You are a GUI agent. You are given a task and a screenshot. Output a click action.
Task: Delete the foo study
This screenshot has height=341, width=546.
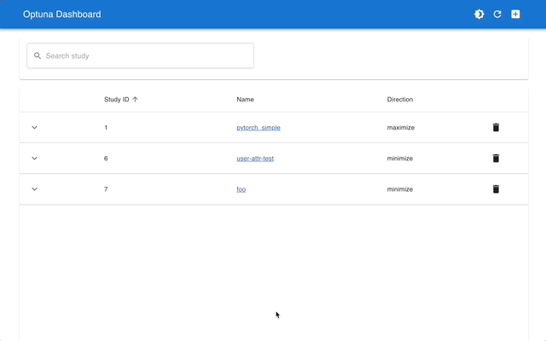click(496, 189)
